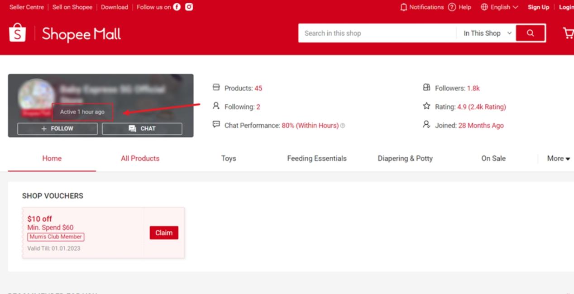Click the Min. Spend $60 text

[x=50, y=228]
